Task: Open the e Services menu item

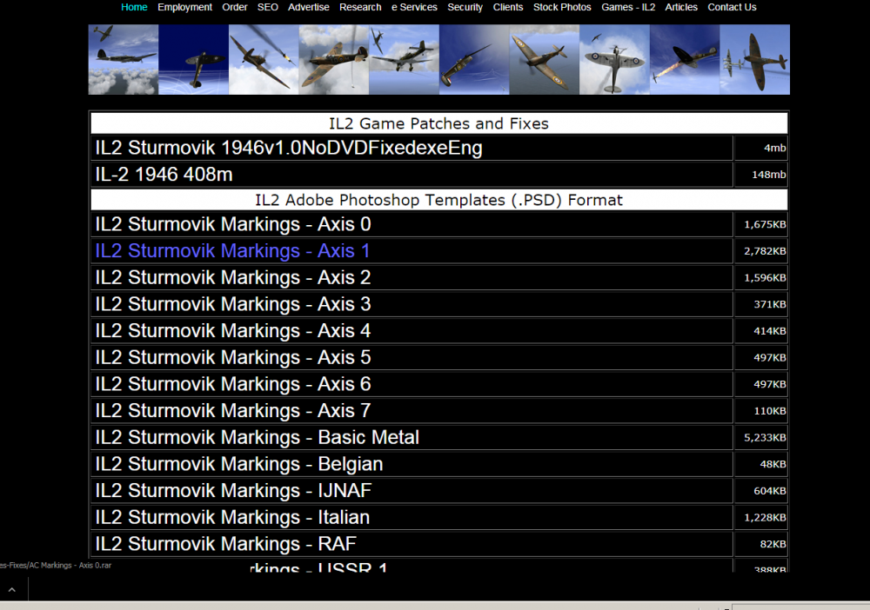Action: click(414, 7)
